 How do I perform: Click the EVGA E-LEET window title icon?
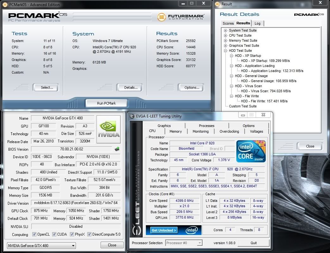(132, 116)
